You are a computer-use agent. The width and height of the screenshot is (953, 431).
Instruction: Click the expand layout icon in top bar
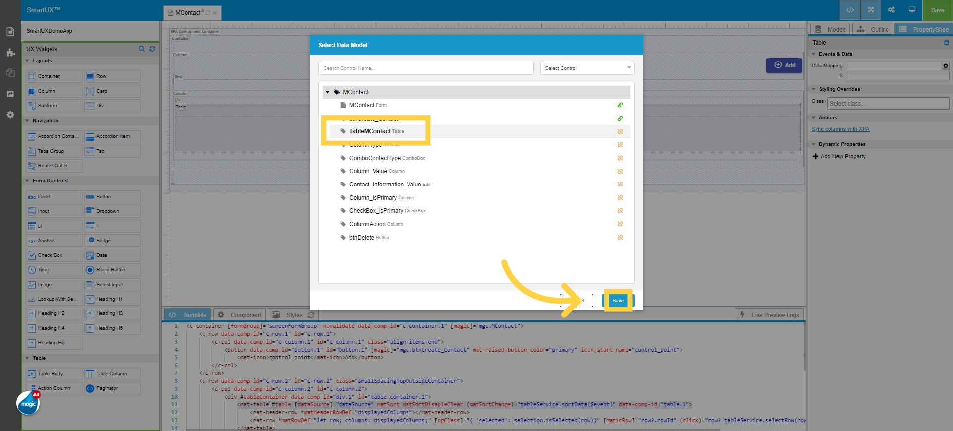[x=871, y=10]
